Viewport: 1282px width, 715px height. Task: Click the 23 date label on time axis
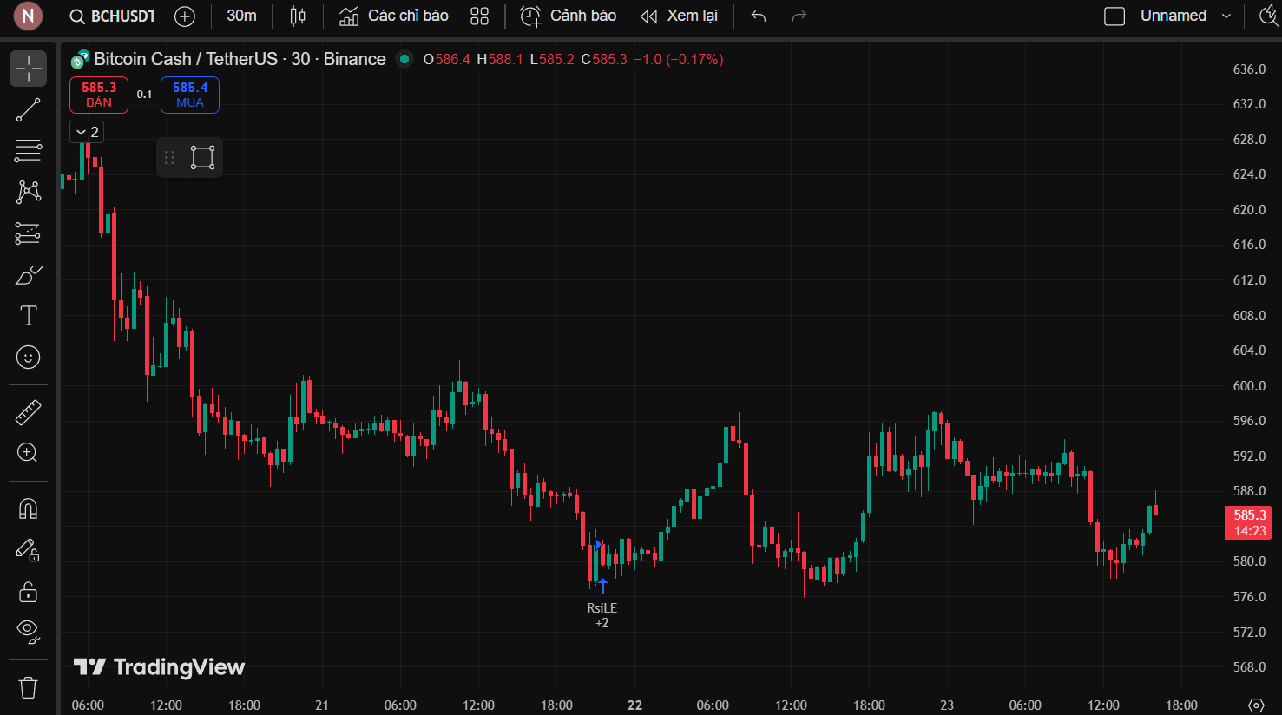947,705
